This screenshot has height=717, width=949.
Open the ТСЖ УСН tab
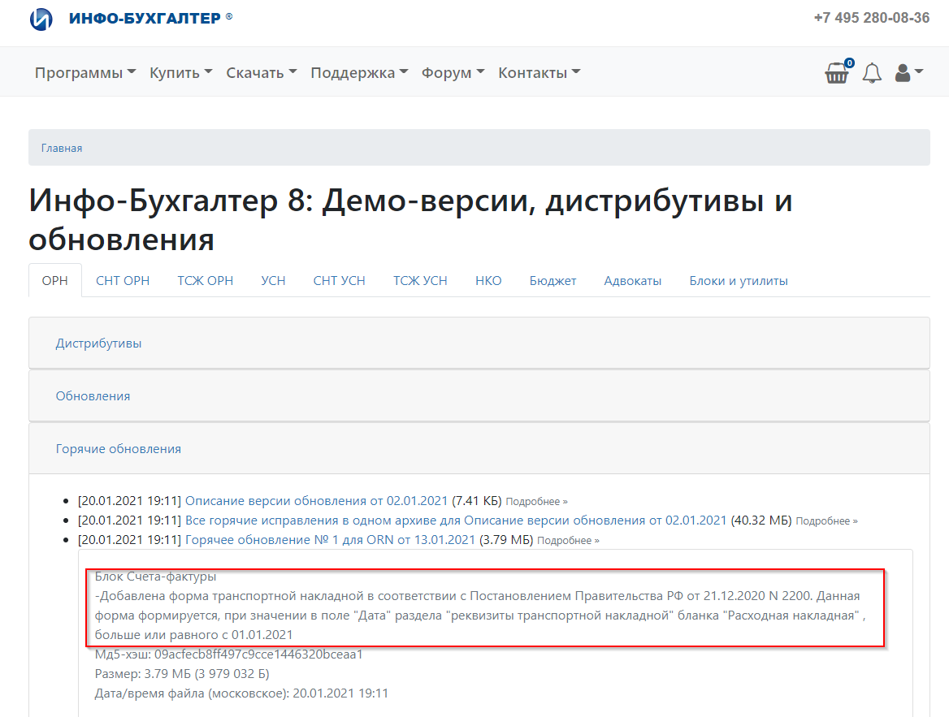(x=420, y=281)
